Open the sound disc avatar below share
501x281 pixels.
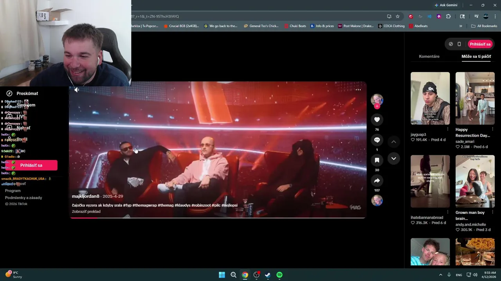(x=377, y=201)
